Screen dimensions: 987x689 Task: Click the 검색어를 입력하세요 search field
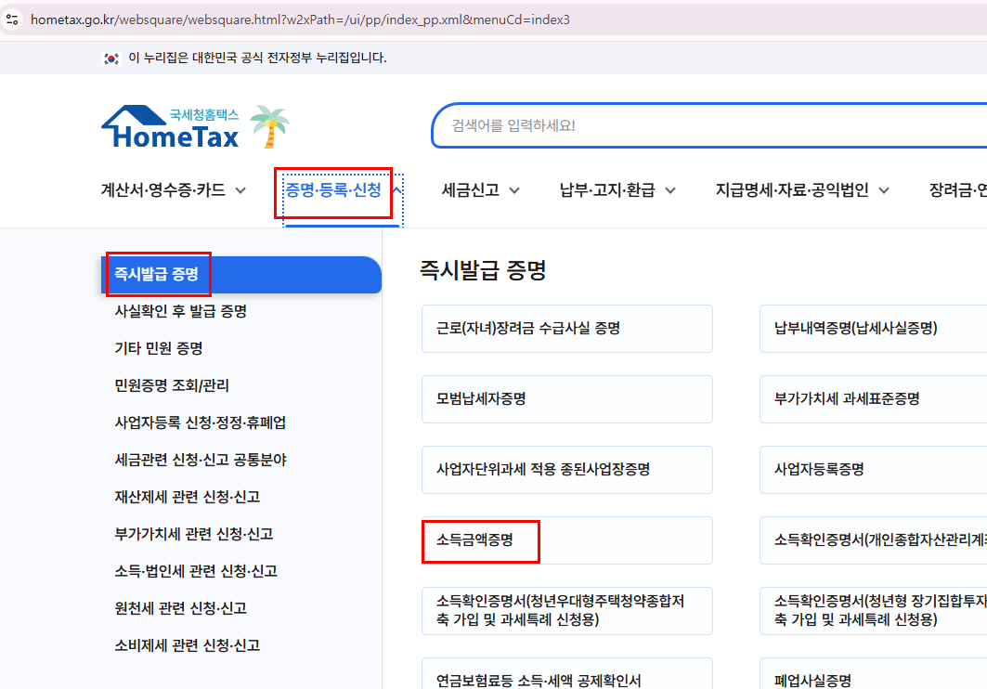(x=708, y=126)
